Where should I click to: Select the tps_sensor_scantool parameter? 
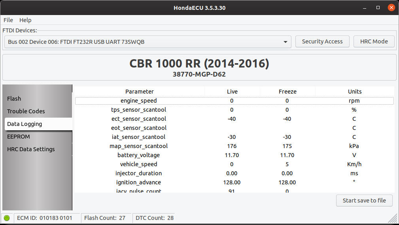click(139, 110)
